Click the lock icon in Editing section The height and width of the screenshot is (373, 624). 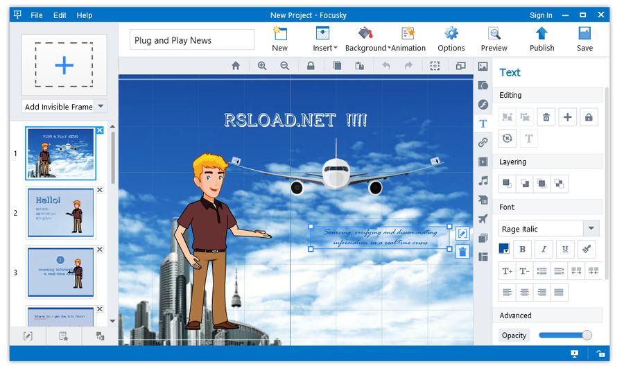[589, 117]
